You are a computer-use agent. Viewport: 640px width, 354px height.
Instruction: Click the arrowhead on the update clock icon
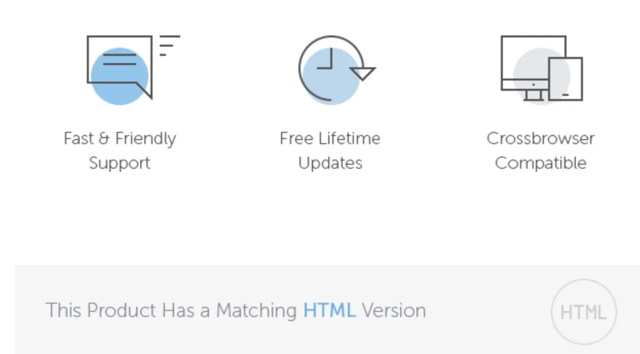(x=363, y=73)
